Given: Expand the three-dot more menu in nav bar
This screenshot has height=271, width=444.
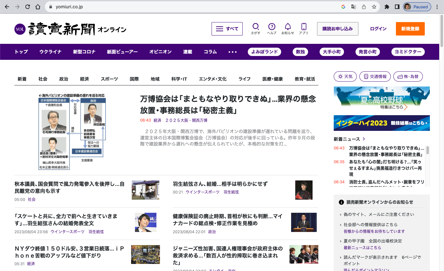Looking at the screenshot, I should pyautogui.click(x=232, y=52).
